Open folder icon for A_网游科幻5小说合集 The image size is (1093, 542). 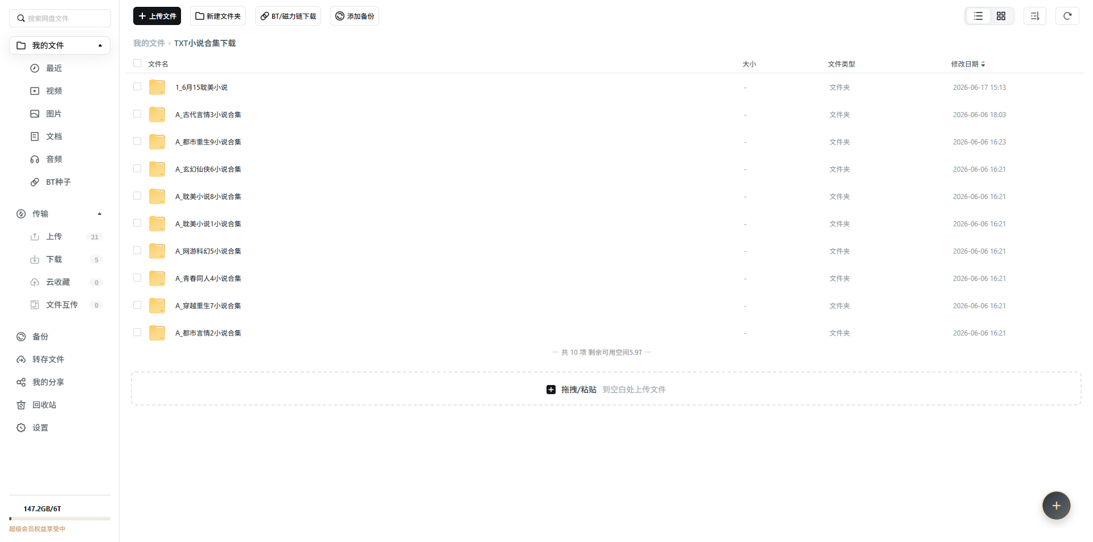[x=157, y=251]
